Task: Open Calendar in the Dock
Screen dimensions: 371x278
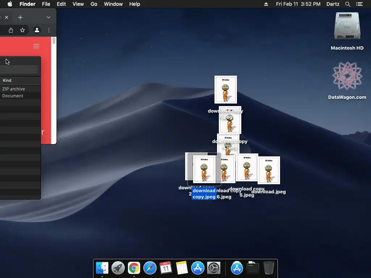Action: click(x=166, y=268)
